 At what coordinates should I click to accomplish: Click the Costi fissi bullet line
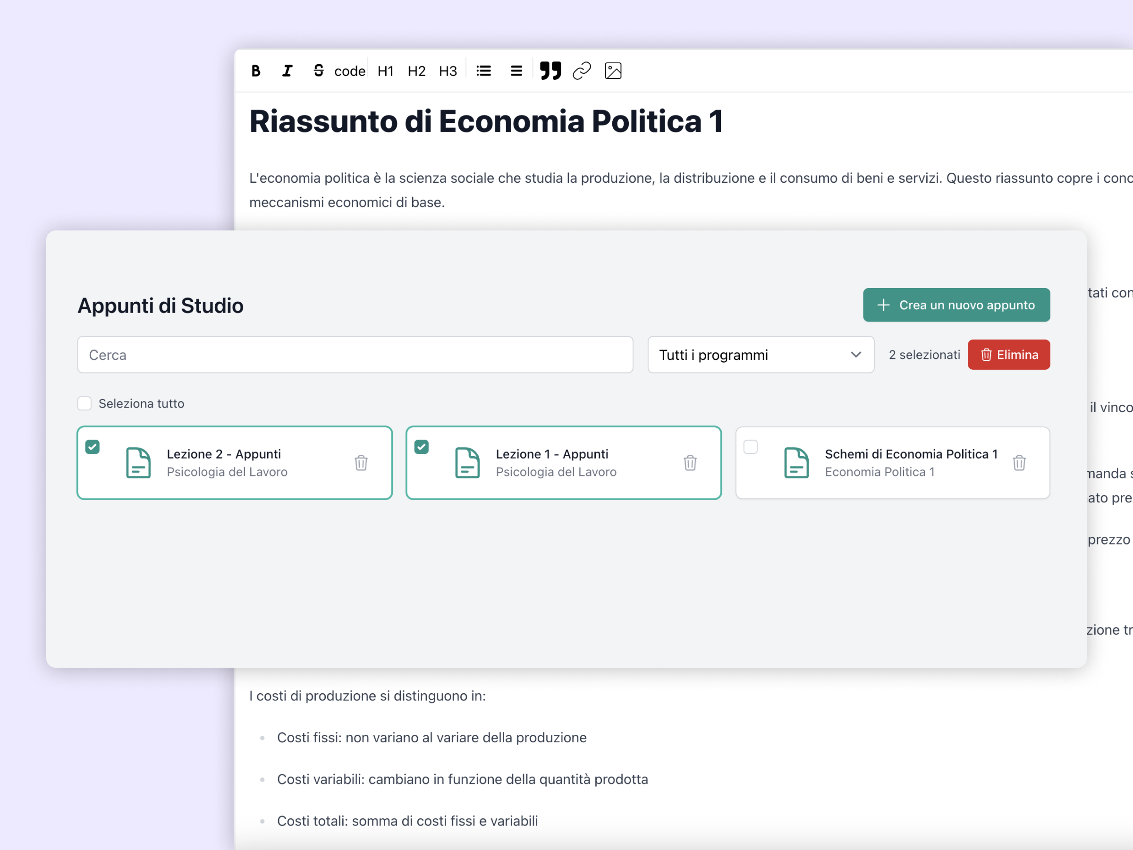[432, 737]
